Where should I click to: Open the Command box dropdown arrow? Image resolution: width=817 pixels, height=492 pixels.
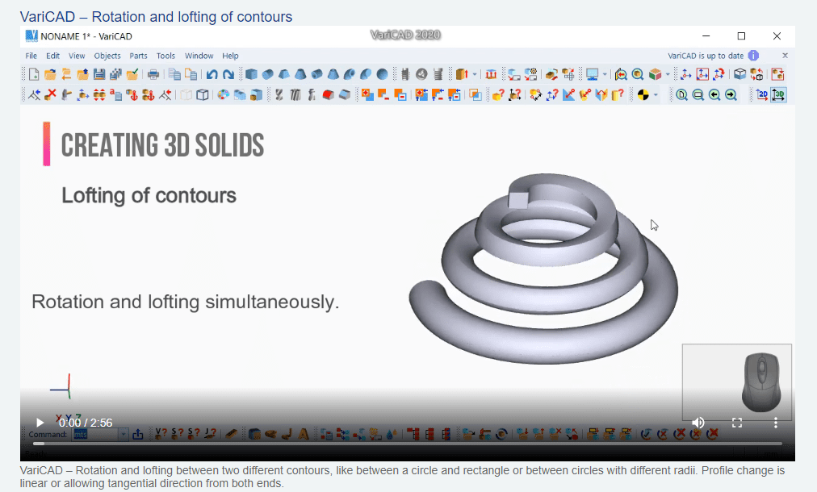coord(124,434)
